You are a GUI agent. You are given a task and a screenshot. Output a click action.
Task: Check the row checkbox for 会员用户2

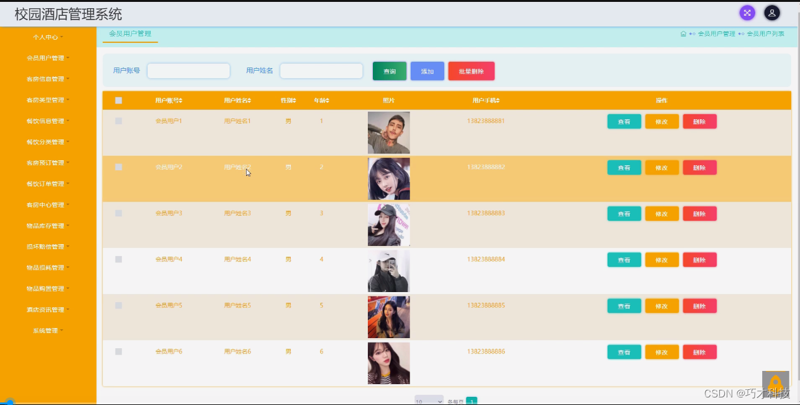(x=119, y=167)
